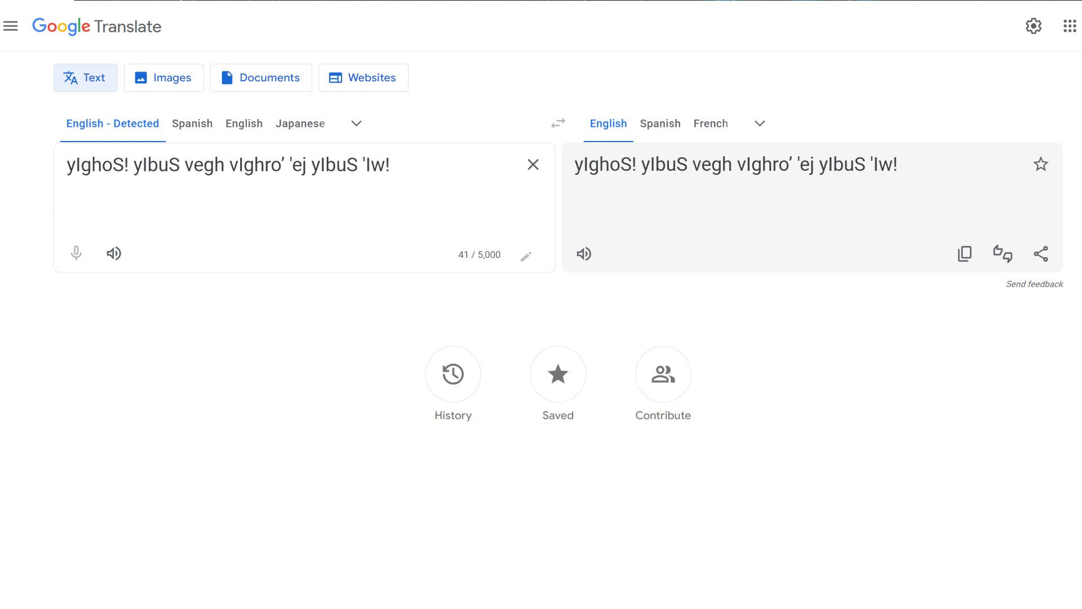Open the Google apps grid
Screen dimensions: 1082x609
point(1068,26)
